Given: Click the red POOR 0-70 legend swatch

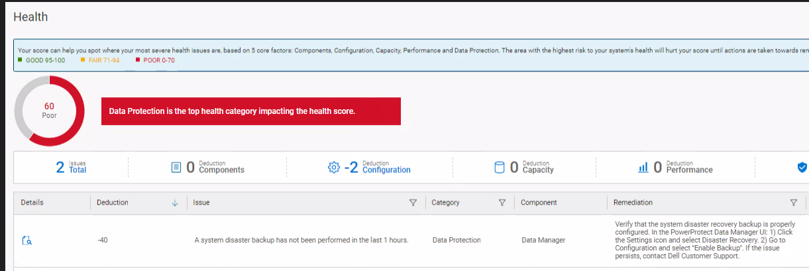Looking at the screenshot, I should pos(137,60).
